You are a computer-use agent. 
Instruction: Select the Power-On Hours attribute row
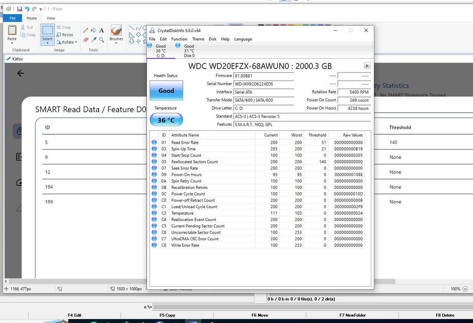click(x=257, y=175)
